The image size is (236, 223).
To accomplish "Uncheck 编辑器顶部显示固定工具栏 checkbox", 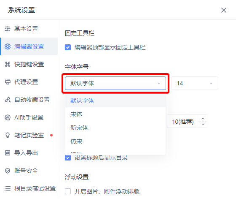I will [68, 47].
